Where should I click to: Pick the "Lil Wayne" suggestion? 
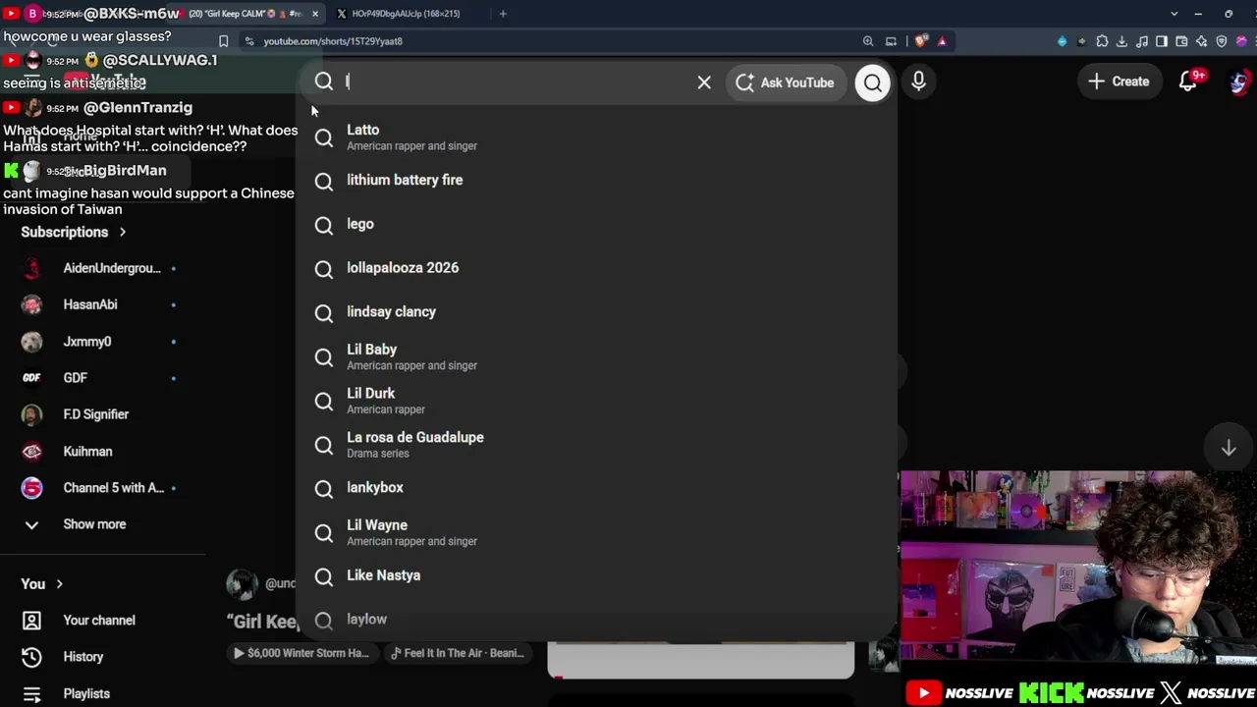click(x=597, y=532)
